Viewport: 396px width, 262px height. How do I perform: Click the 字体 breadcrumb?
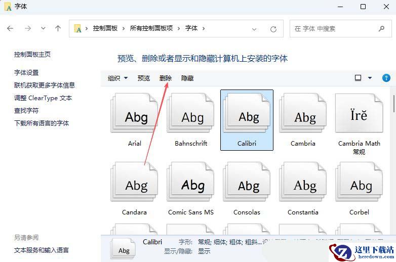(191, 28)
